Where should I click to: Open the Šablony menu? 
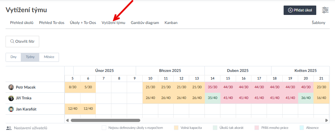pyautogui.click(x=318, y=23)
